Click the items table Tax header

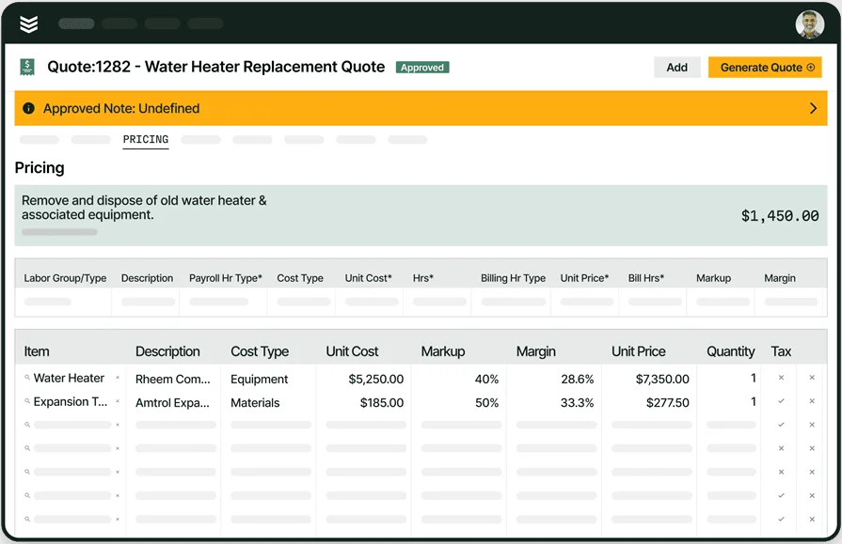[x=781, y=351]
